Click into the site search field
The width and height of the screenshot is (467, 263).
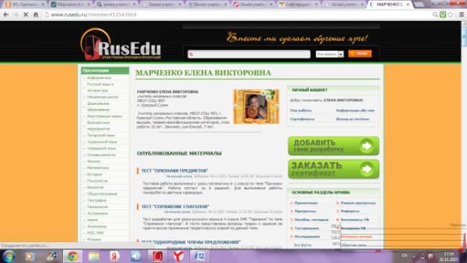(249, 54)
